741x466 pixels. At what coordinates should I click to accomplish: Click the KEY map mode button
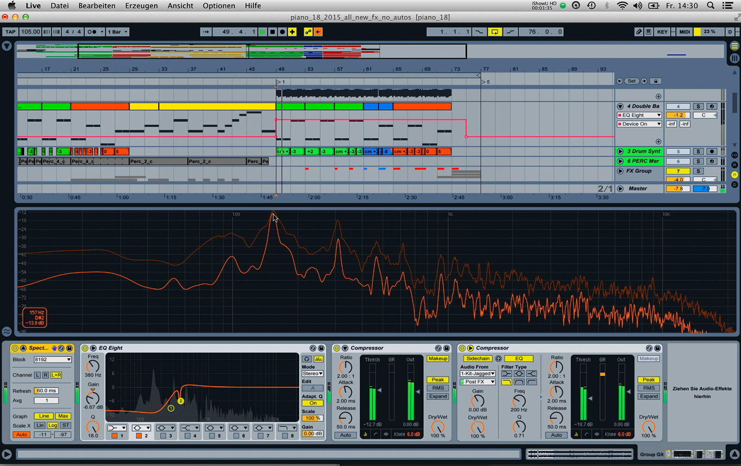pyautogui.click(x=662, y=32)
